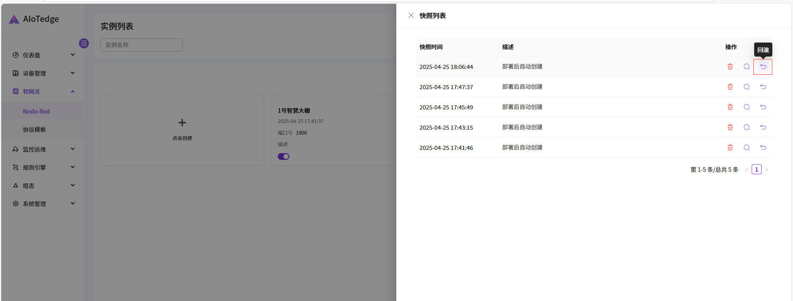Expand the 系统管理 menu
The image size is (793, 301).
(x=43, y=204)
